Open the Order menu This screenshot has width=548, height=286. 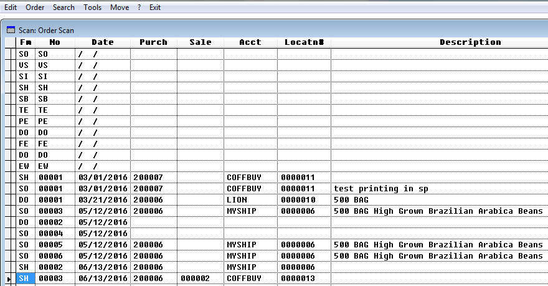pos(35,7)
